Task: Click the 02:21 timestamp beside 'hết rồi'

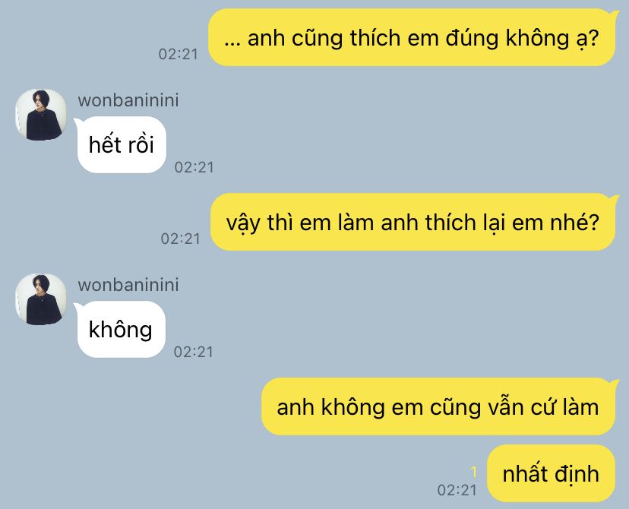Action: click(x=194, y=167)
